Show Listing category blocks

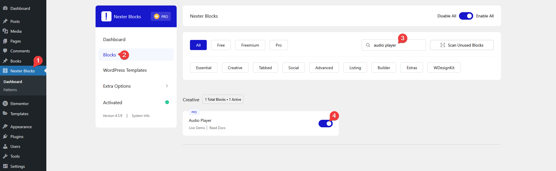coord(355,68)
